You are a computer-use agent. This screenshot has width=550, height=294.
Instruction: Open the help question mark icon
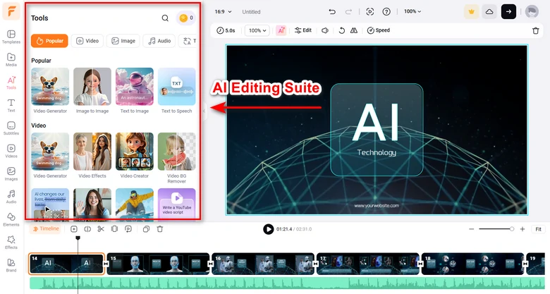pos(386,11)
